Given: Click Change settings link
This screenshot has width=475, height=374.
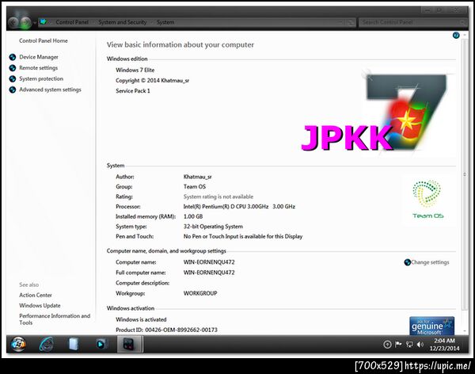Looking at the screenshot, I should click(x=430, y=262).
